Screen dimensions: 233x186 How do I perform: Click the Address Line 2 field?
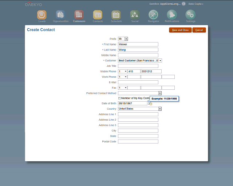pos(138,120)
